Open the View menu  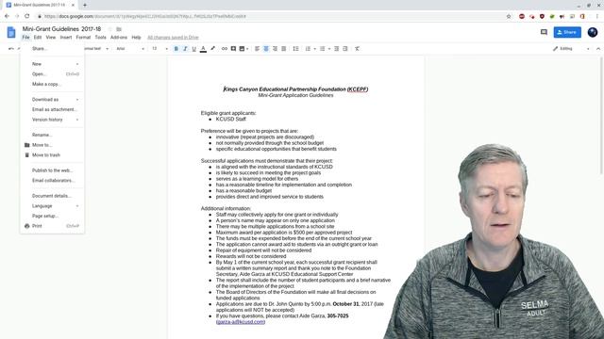click(x=50, y=38)
